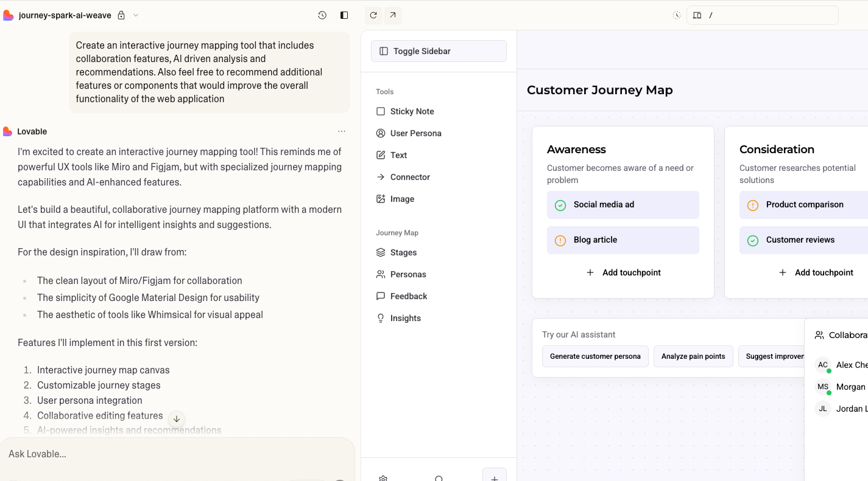Screen dimensions: 868x481
Task: Add touchpoint to Awareness stage
Action: point(623,272)
